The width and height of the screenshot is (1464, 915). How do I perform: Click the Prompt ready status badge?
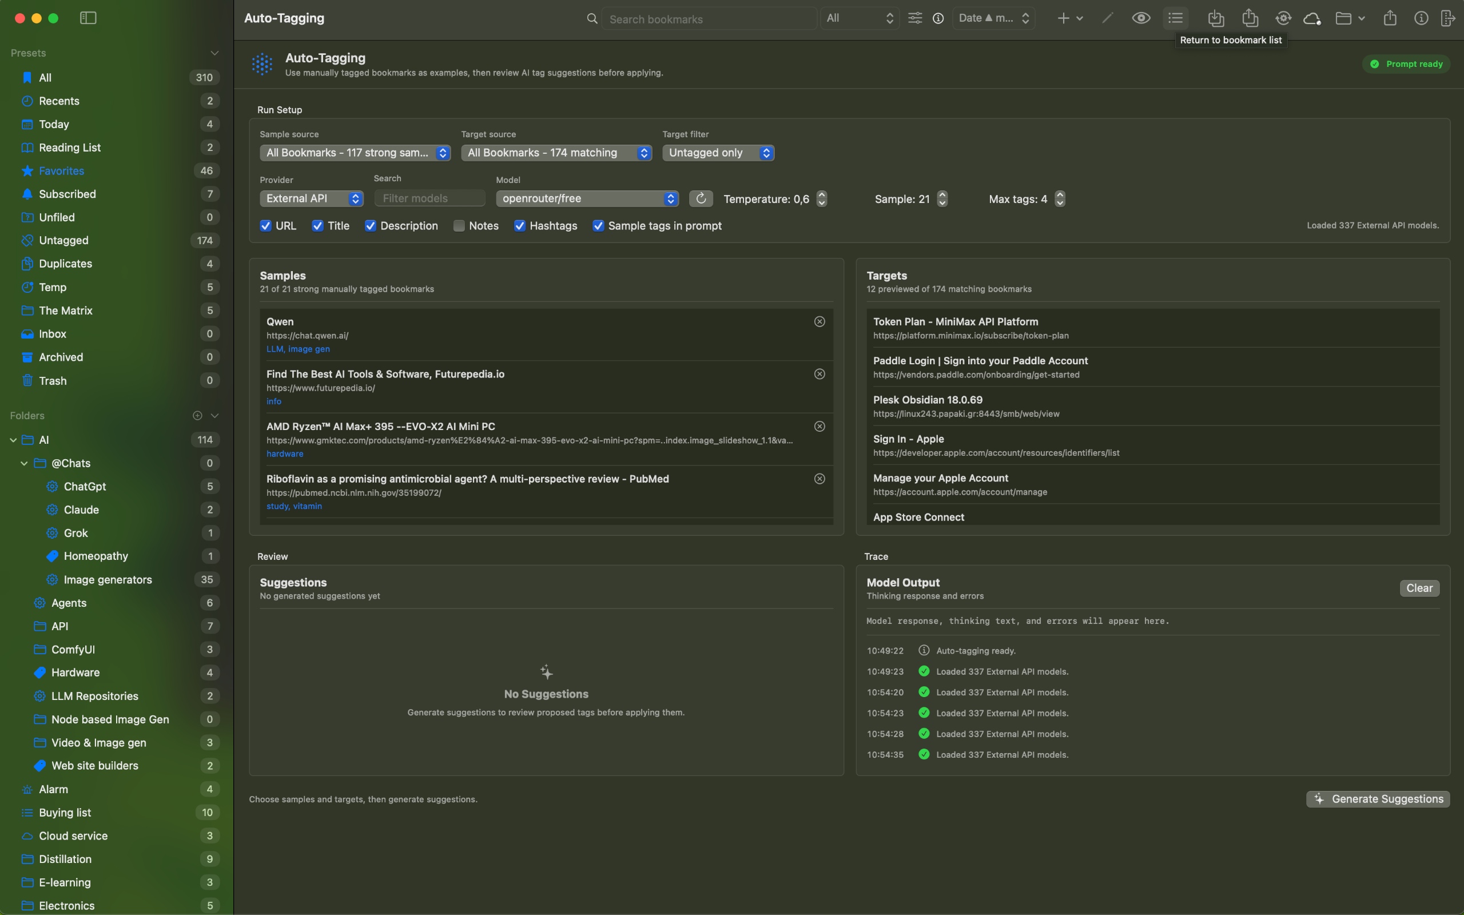[1406, 63]
